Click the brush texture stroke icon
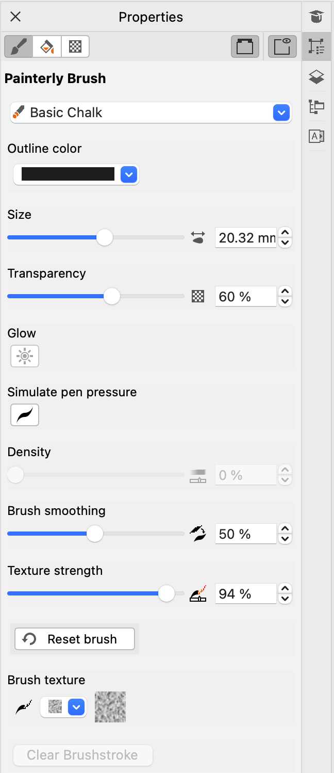The height and width of the screenshot is (773, 334). click(24, 707)
